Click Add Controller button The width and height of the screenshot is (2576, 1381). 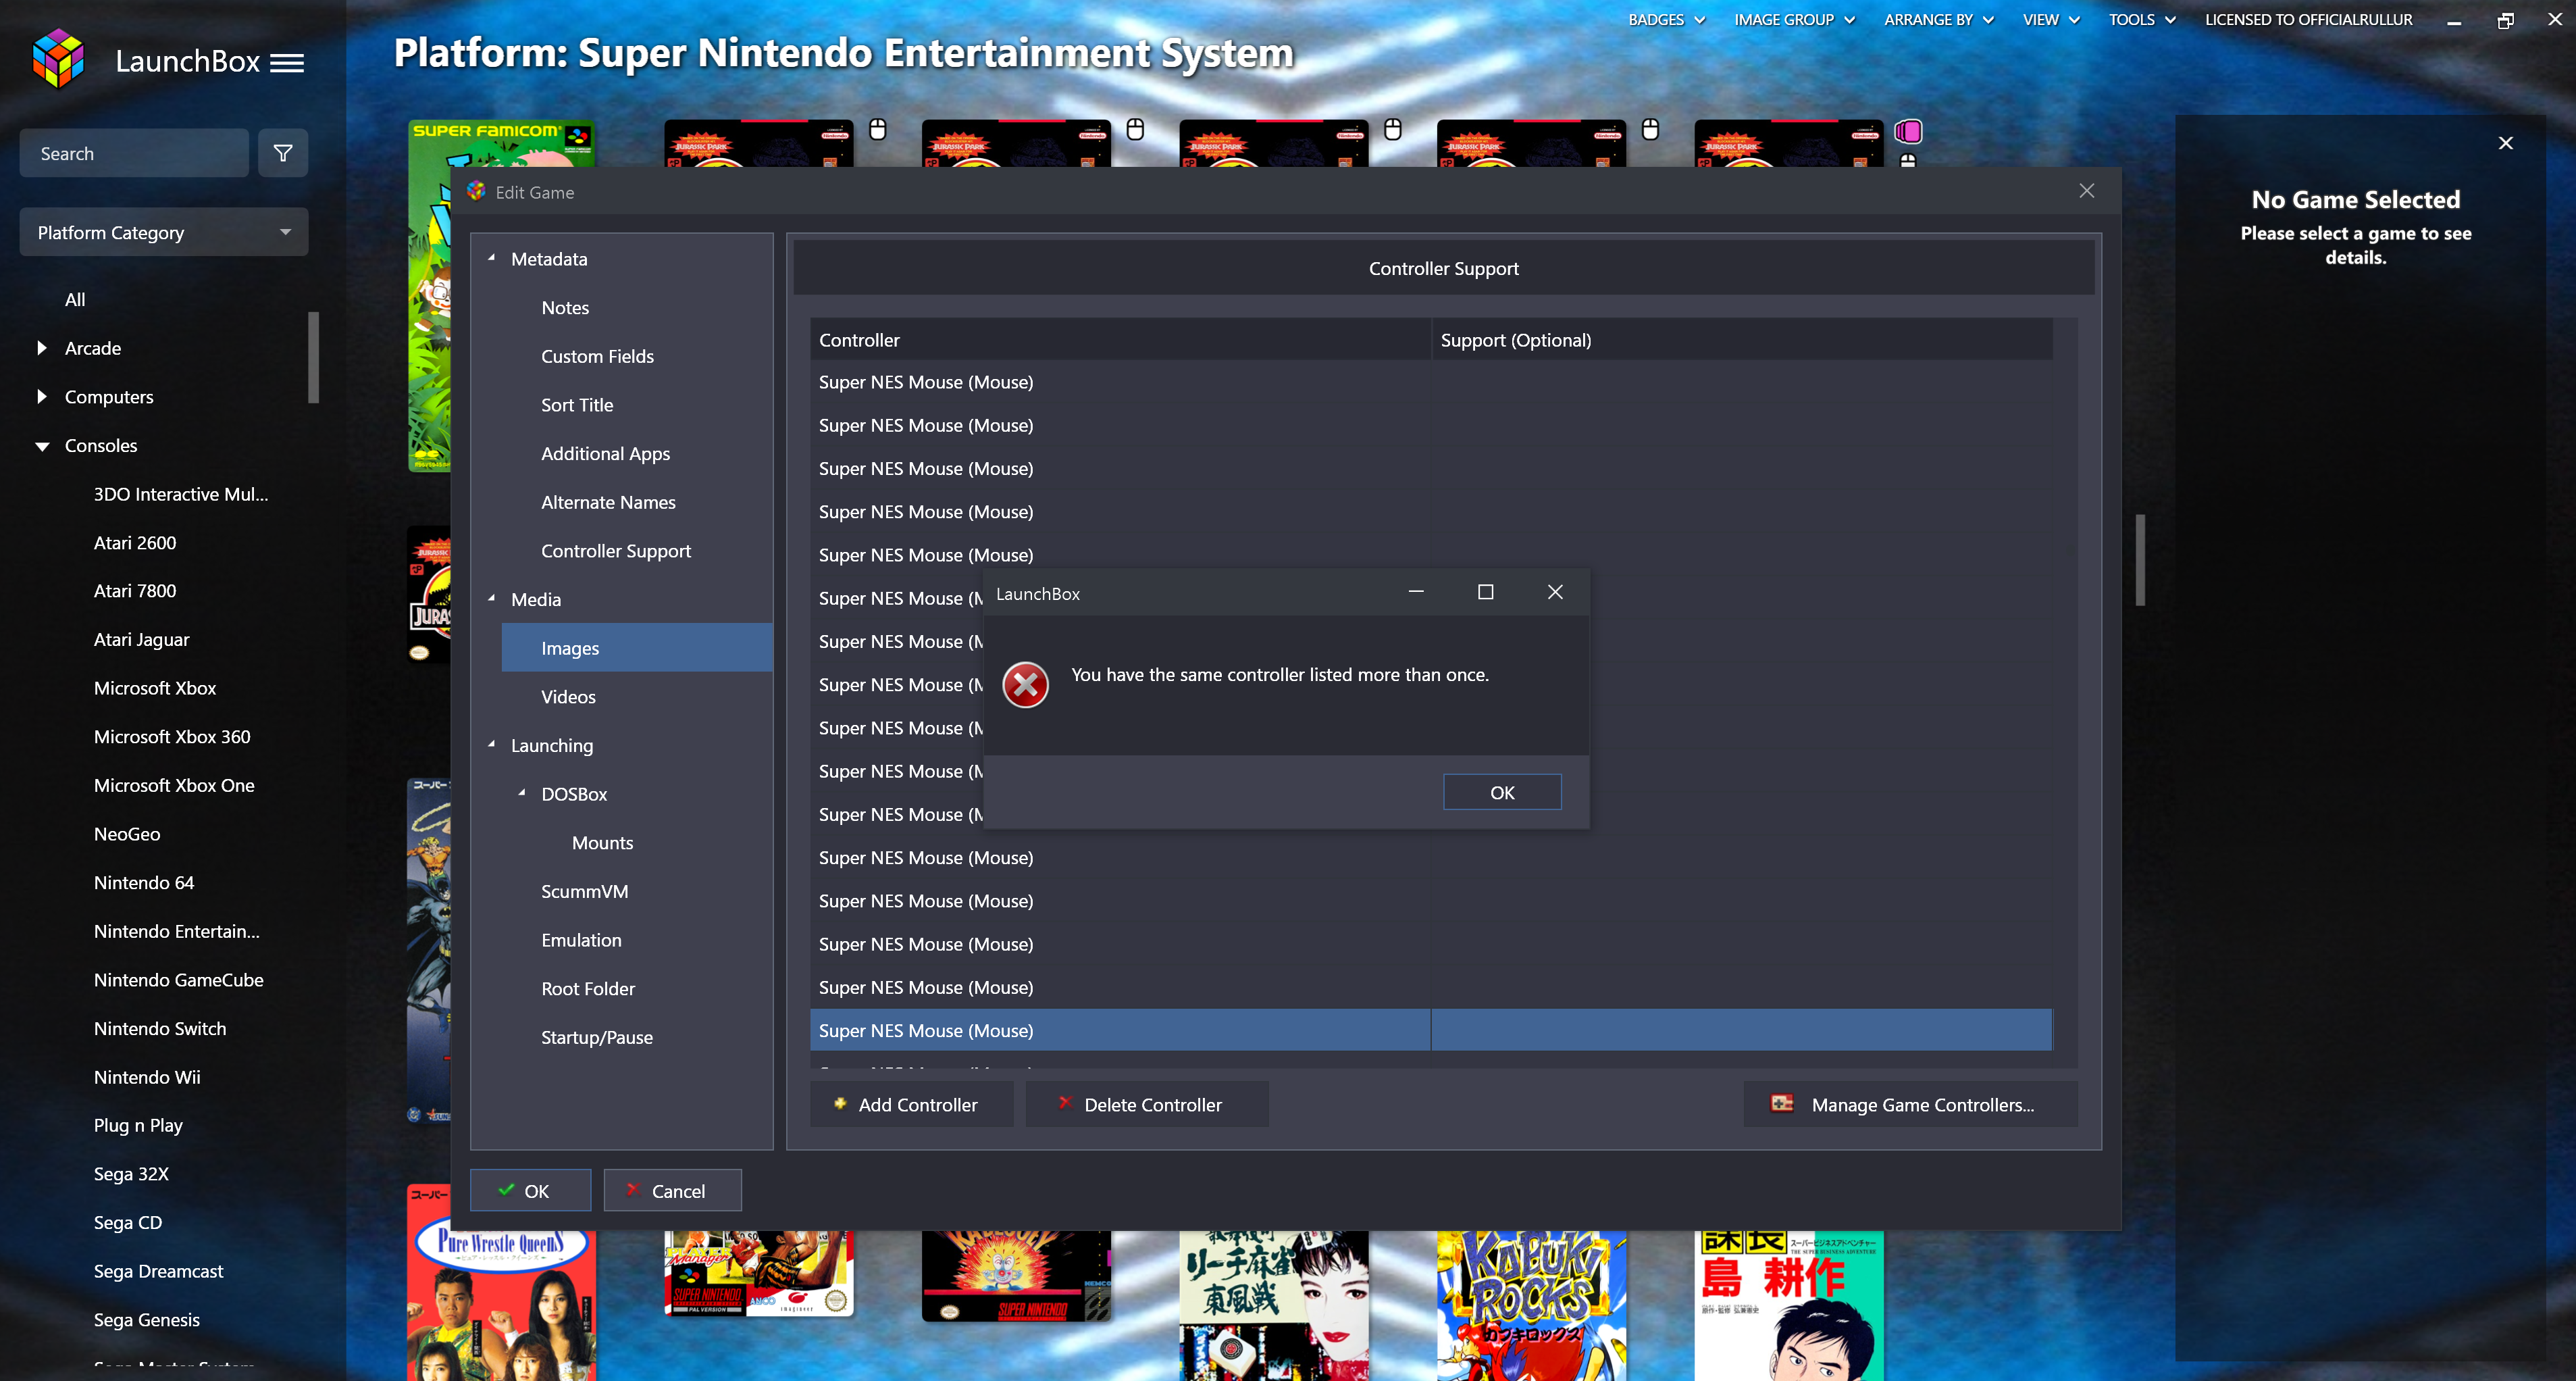[x=911, y=1104]
